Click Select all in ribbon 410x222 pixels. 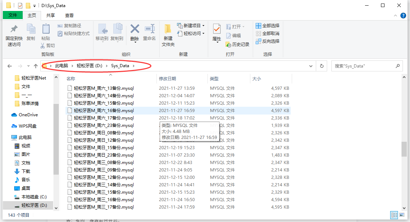tap(268, 25)
